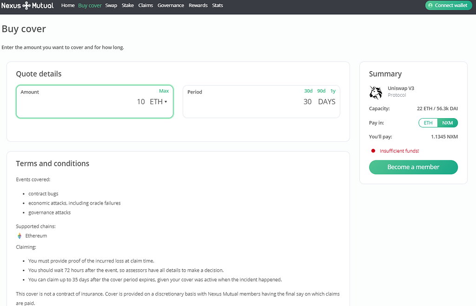Navigate to the Stake section
The height and width of the screenshot is (306, 476).
pyautogui.click(x=128, y=6)
